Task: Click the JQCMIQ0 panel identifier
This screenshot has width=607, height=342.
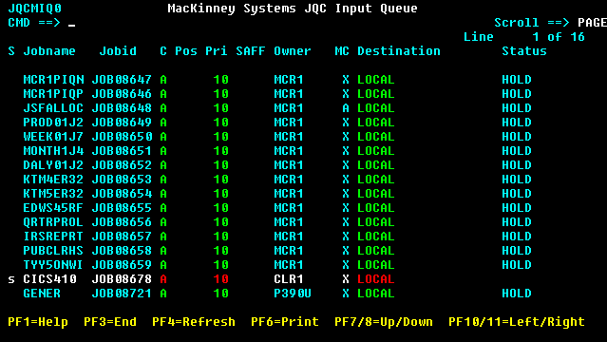Action: click(34, 9)
